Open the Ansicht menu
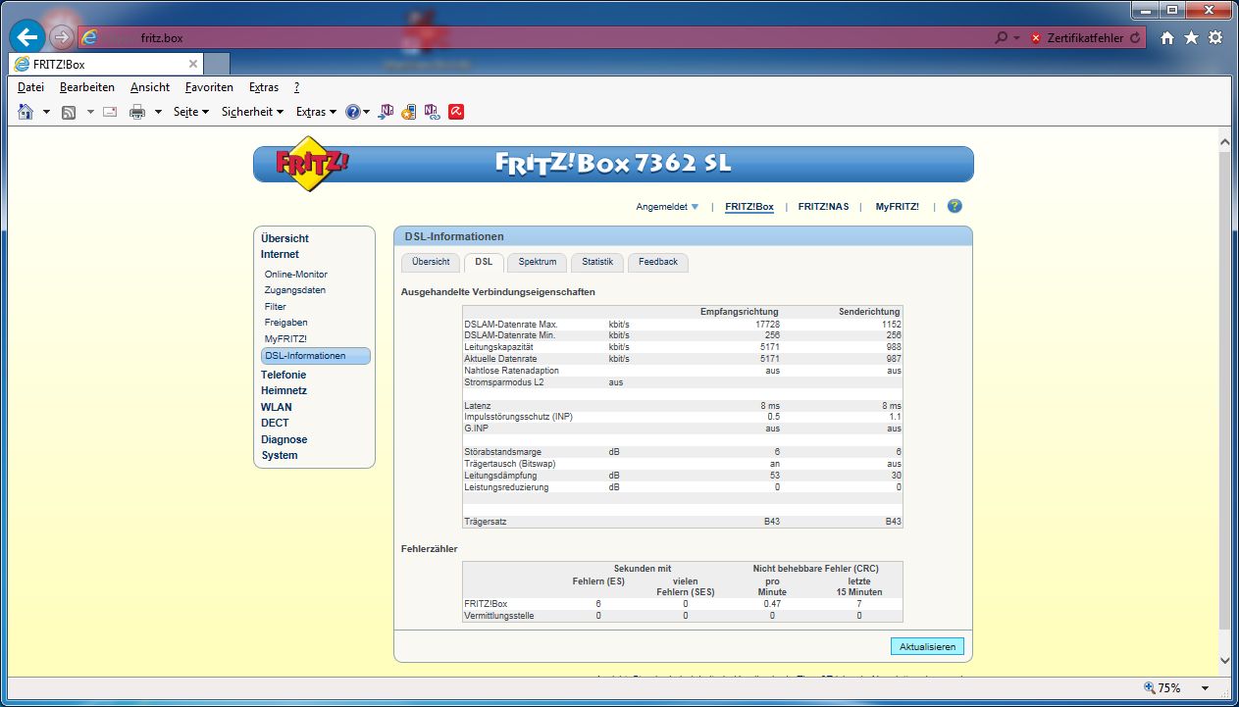The image size is (1239, 707). [x=150, y=87]
